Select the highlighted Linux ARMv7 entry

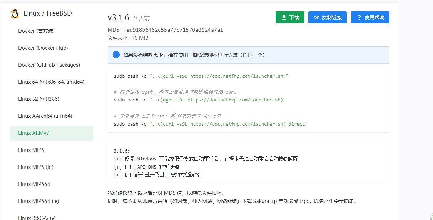[33, 133]
